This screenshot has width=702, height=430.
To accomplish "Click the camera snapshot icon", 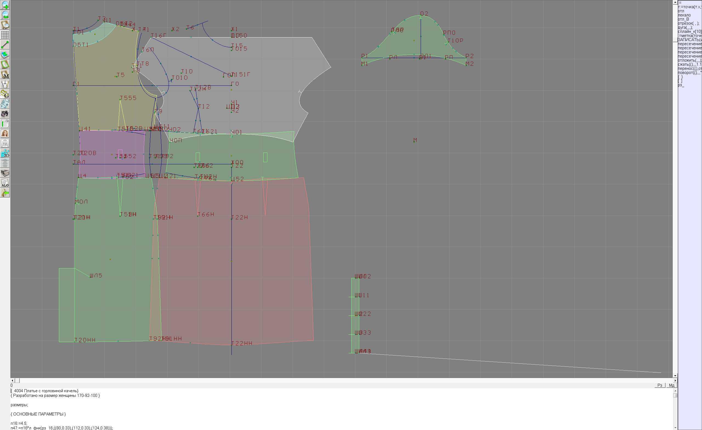I will pyautogui.click(x=5, y=114).
